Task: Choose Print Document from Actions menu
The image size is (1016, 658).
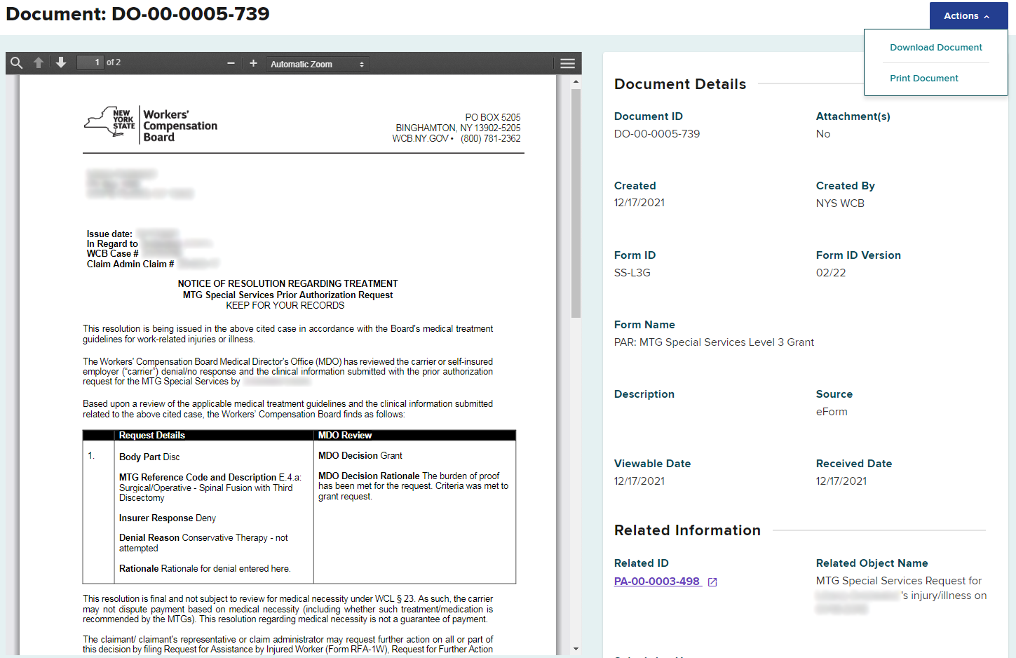Action: (x=923, y=79)
